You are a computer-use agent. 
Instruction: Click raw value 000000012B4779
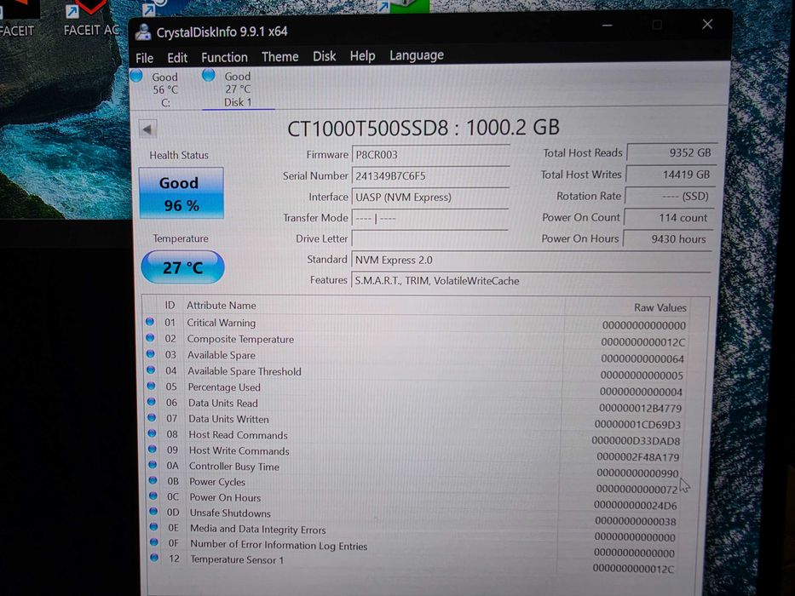(x=640, y=408)
